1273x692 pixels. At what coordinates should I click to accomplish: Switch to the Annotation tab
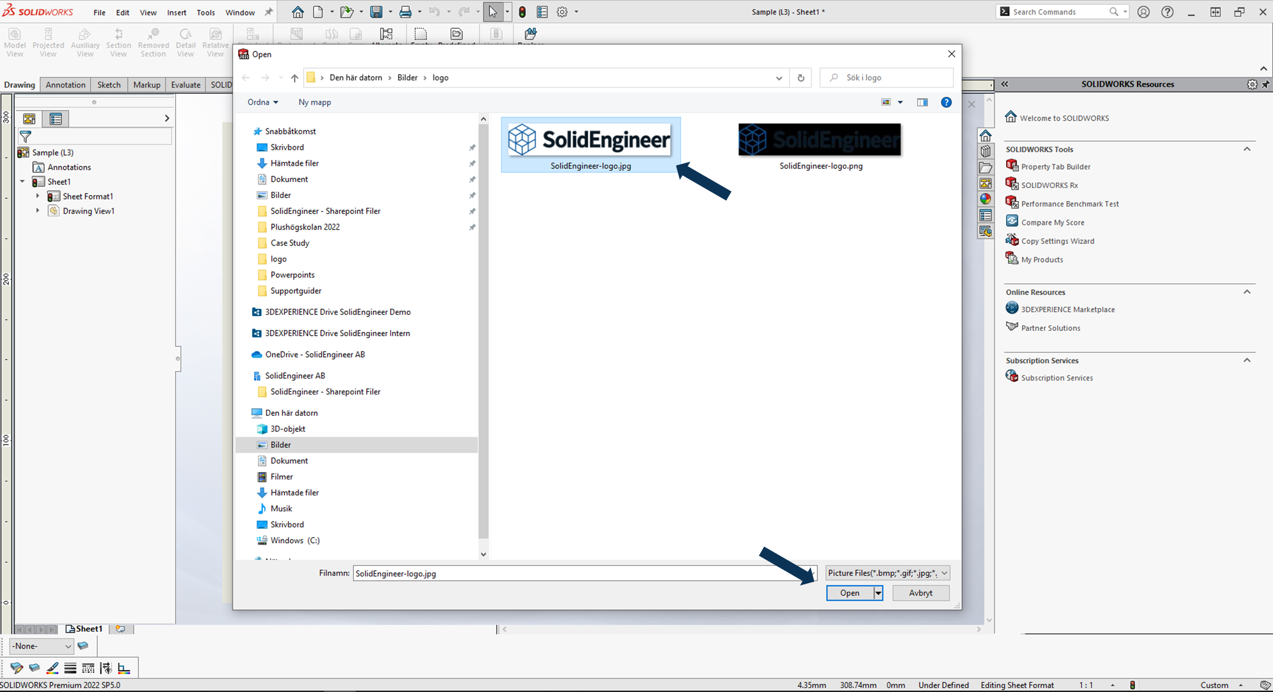click(66, 85)
